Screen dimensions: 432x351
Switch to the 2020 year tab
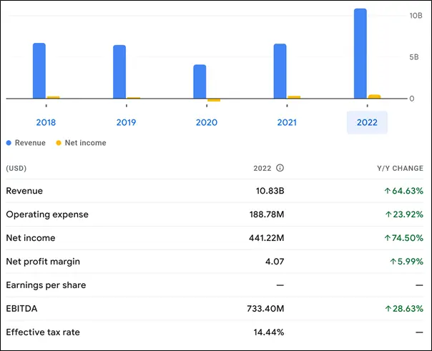(x=207, y=122)
